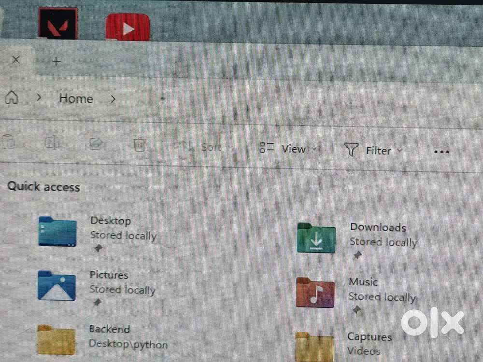This screenshot has height=362, width=483.
Task: Open the YouTube desktop shortcut
Action: 128,28
